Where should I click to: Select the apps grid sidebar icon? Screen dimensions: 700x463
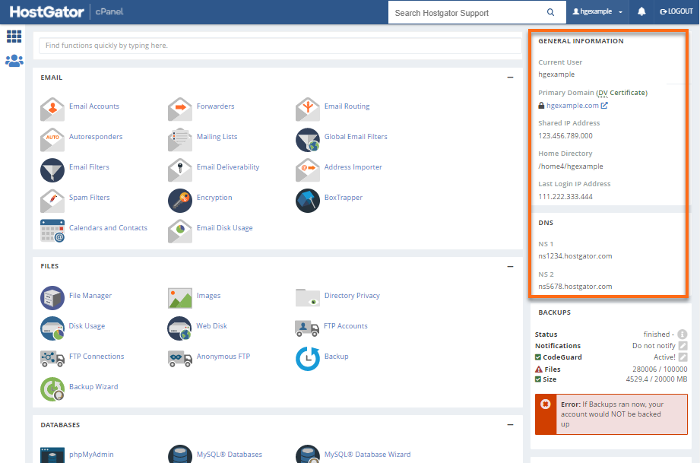pyautogui.click(x=14, y=36)
